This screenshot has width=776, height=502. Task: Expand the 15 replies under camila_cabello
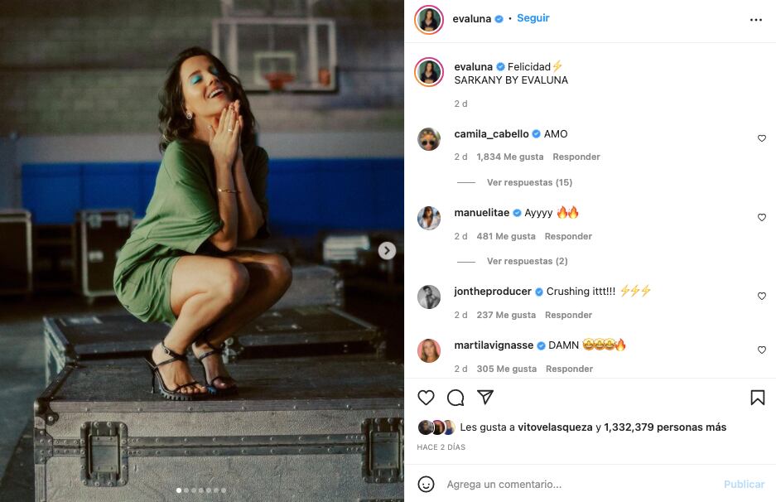(x=529, y=182)
